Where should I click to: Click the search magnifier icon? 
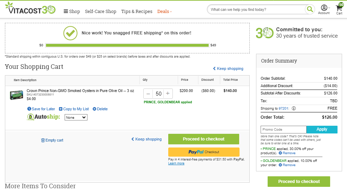coord(310,9)
